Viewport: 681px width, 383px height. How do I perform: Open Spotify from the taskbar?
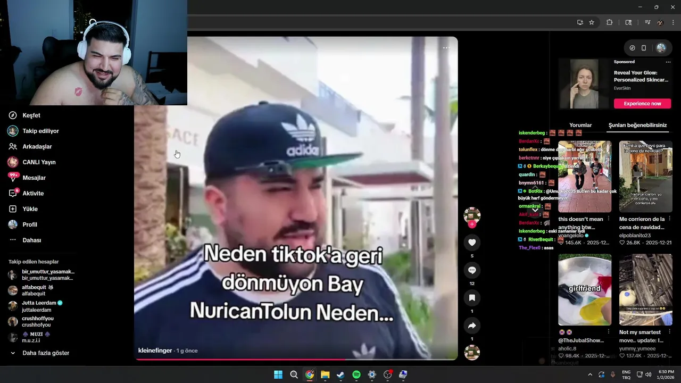click(x=356, y=374)
